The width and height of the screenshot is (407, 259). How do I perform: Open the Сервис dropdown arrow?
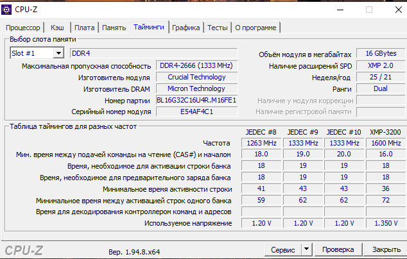307,249
